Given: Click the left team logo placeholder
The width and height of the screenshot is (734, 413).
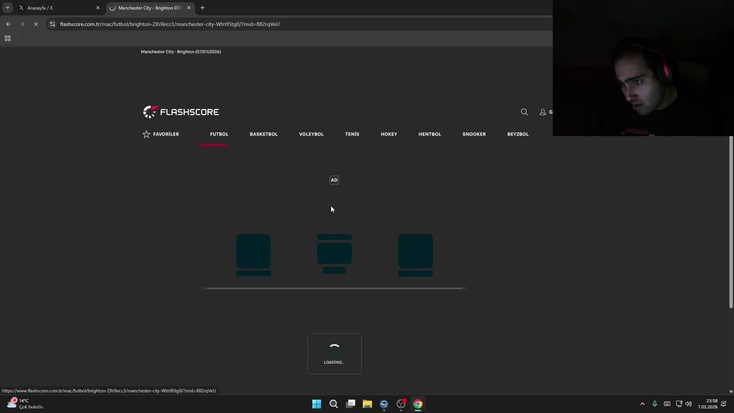Looking at the screenshot, I should pyautogui.click(x=253, y=251).
